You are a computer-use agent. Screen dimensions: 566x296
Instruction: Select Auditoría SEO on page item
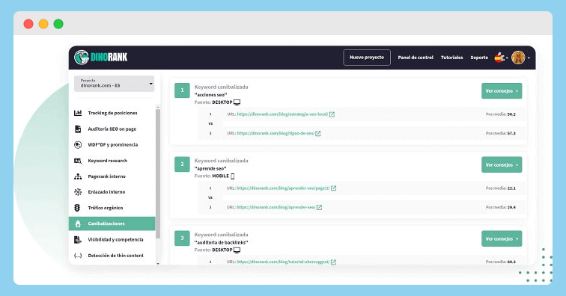point(112,129)
